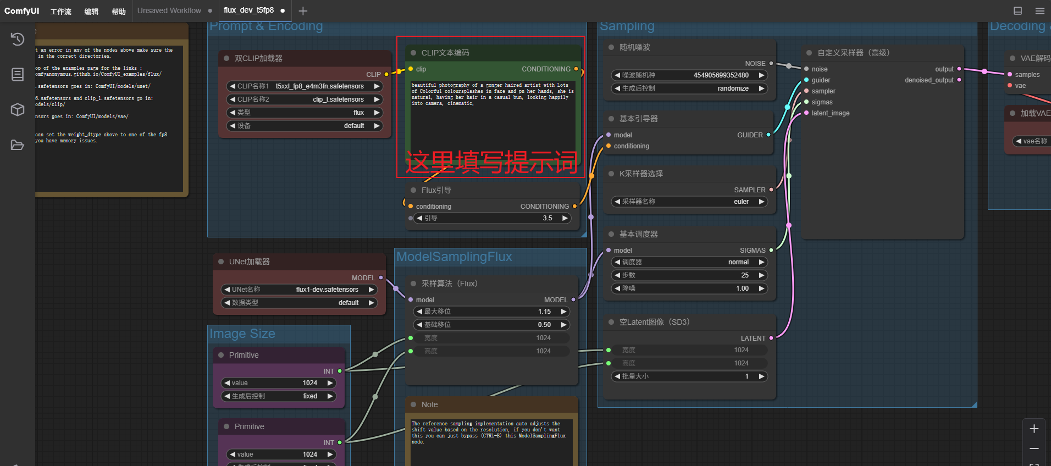Click the zoom out minus button on canvas
The height and width of the screenshot is (466, 1051).
tap(1034, 449)
